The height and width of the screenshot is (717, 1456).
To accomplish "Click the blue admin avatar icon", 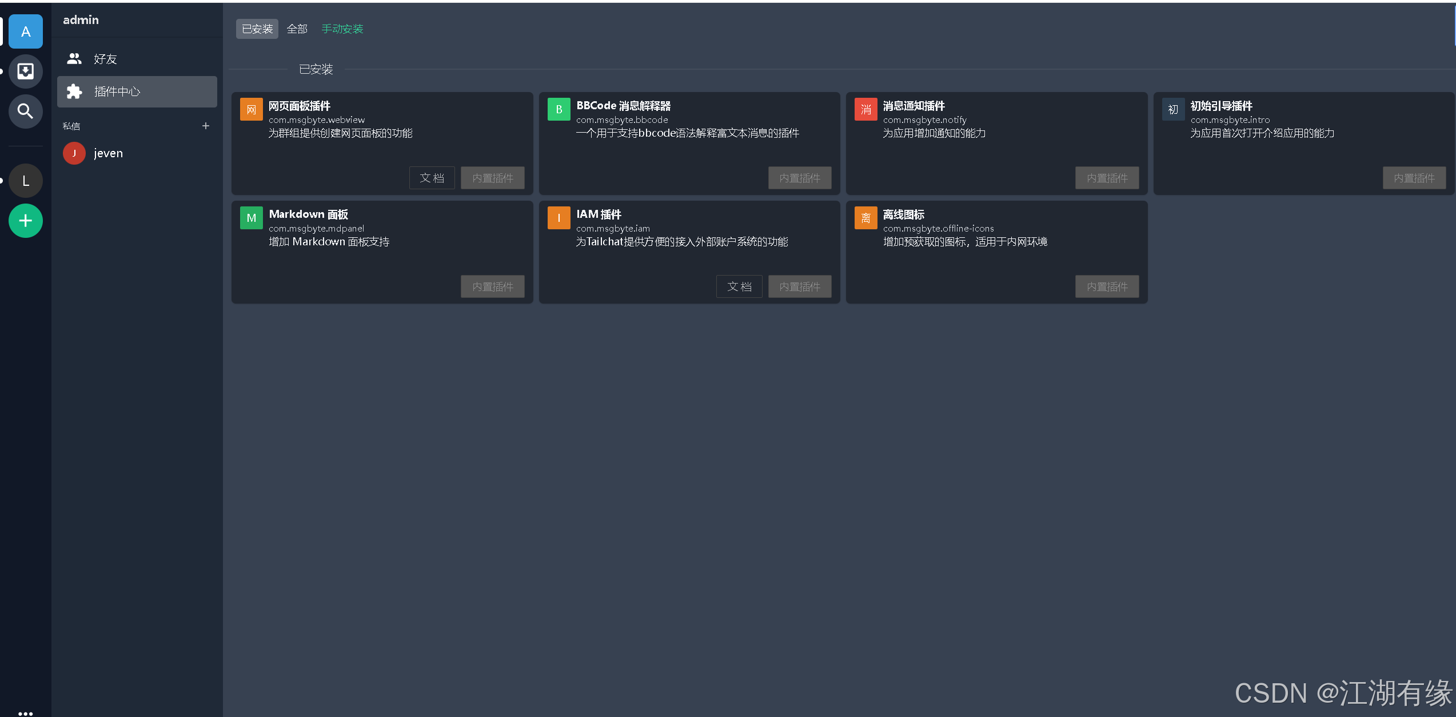I will [25, 31].
